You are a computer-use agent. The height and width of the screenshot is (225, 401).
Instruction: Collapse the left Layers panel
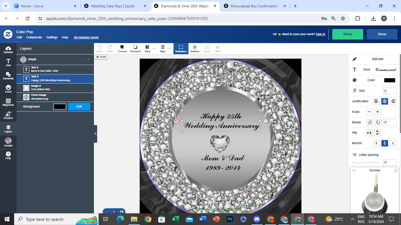pyautogui.click(x=95, y=134)
